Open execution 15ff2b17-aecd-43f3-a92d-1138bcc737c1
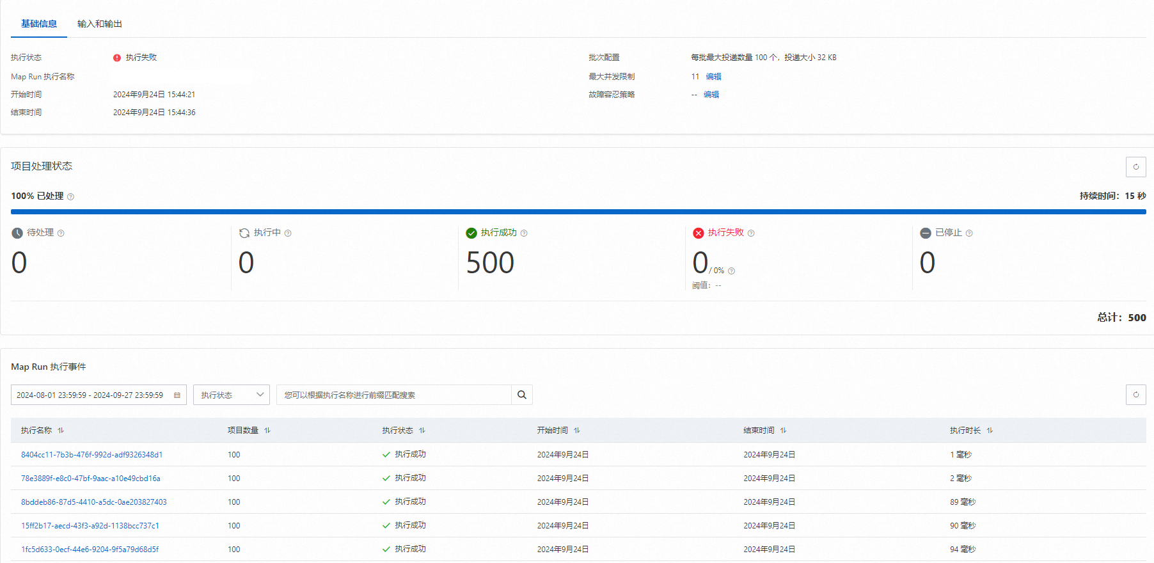Image resolution: width=1154 pixels, height=563 pixels. (90, 526)
